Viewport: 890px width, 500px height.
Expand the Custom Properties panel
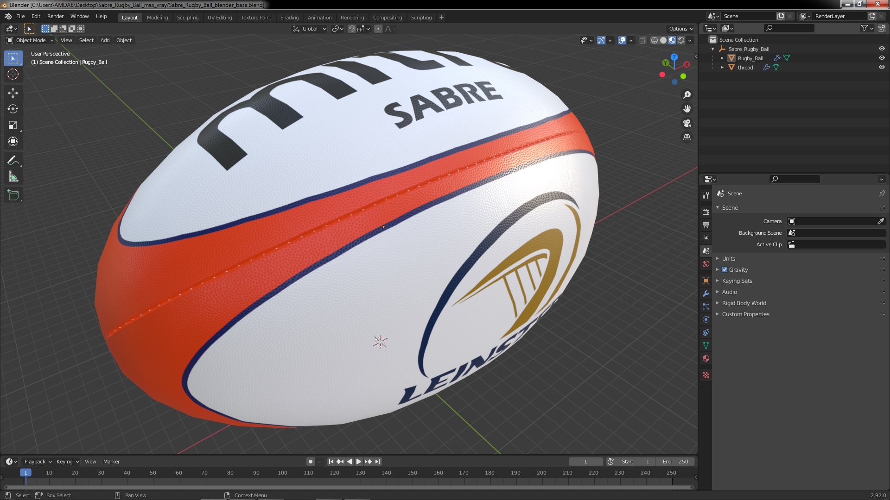745,314
